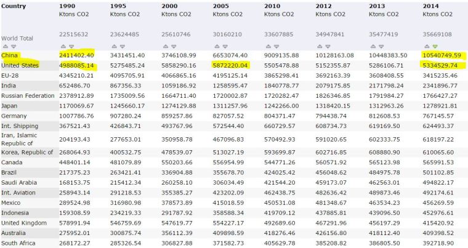Sort 2014 column ascending
The image size is (468, 248).
(x=427, y=46)
